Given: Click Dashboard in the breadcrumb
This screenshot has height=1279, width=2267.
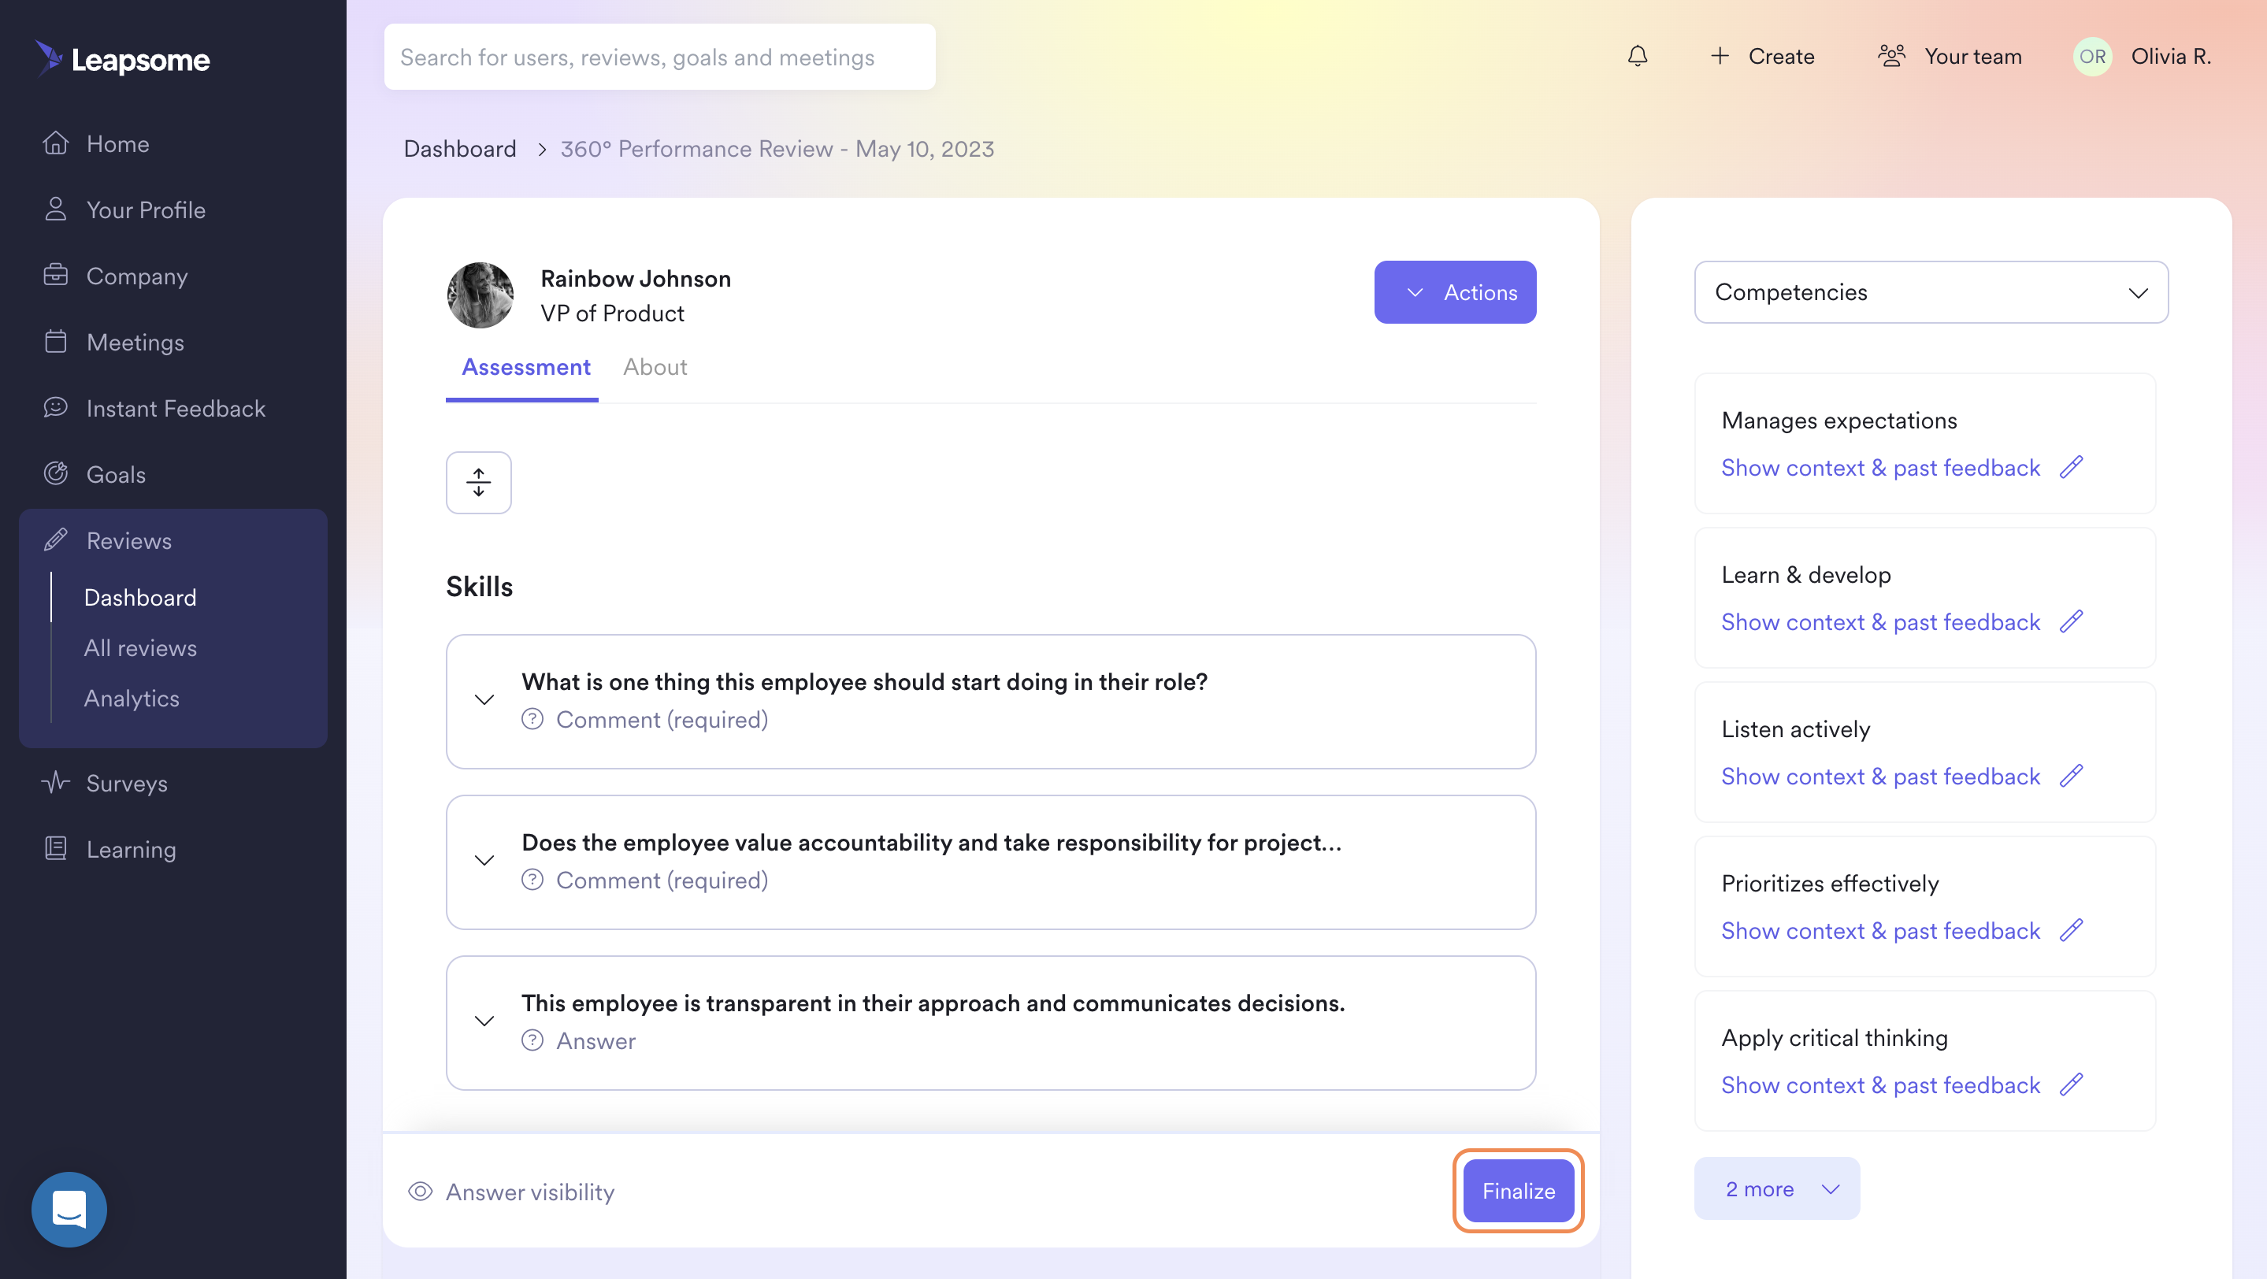Looking at the screenshot, I should [459, 149].
